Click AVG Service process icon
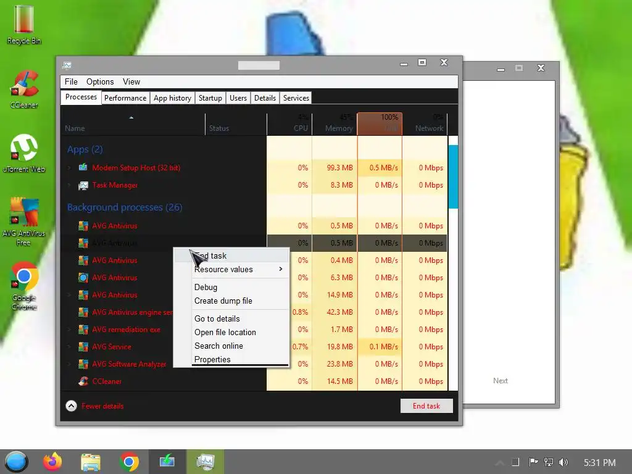Image resolution: width=632 pixels, height=474 pixels. pyautogui.click(x=83, y=347)
